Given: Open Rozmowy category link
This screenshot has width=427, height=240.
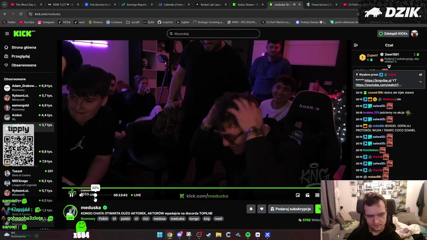Looking at the screenshot, I should pos(88,219).
